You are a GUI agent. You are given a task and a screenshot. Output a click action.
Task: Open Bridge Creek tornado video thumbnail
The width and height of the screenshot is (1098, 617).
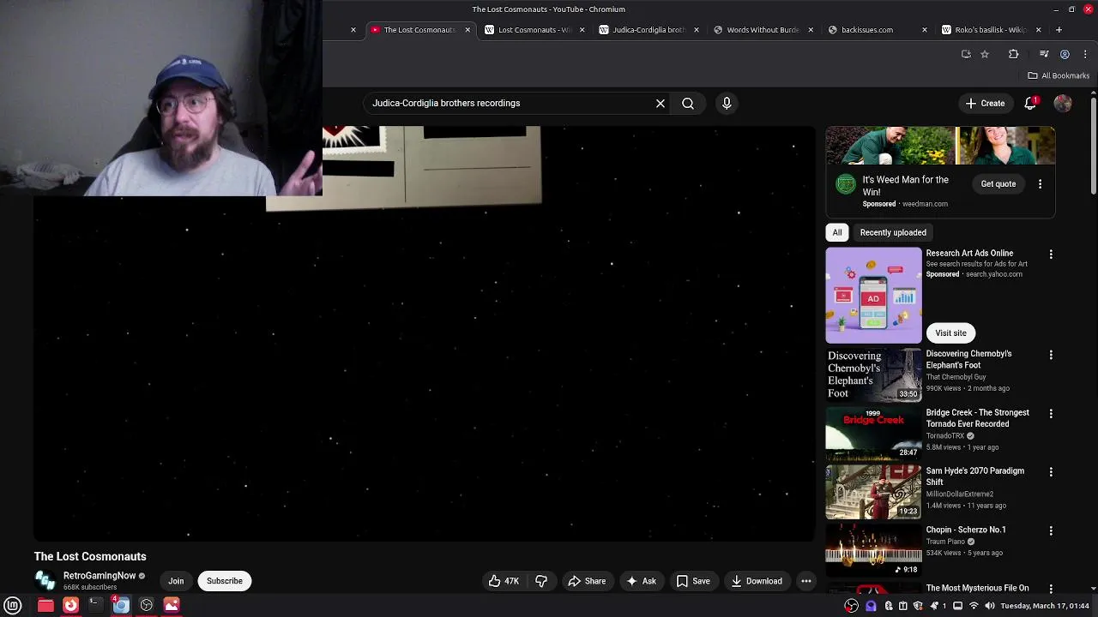point(873,433)
